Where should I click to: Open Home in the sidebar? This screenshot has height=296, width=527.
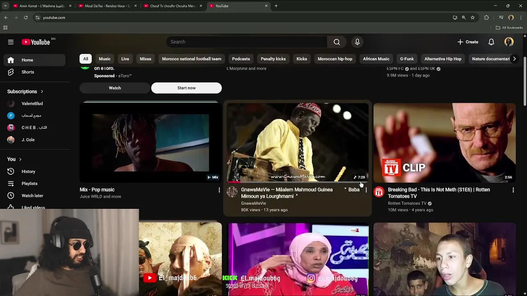(x=35, y=60)
